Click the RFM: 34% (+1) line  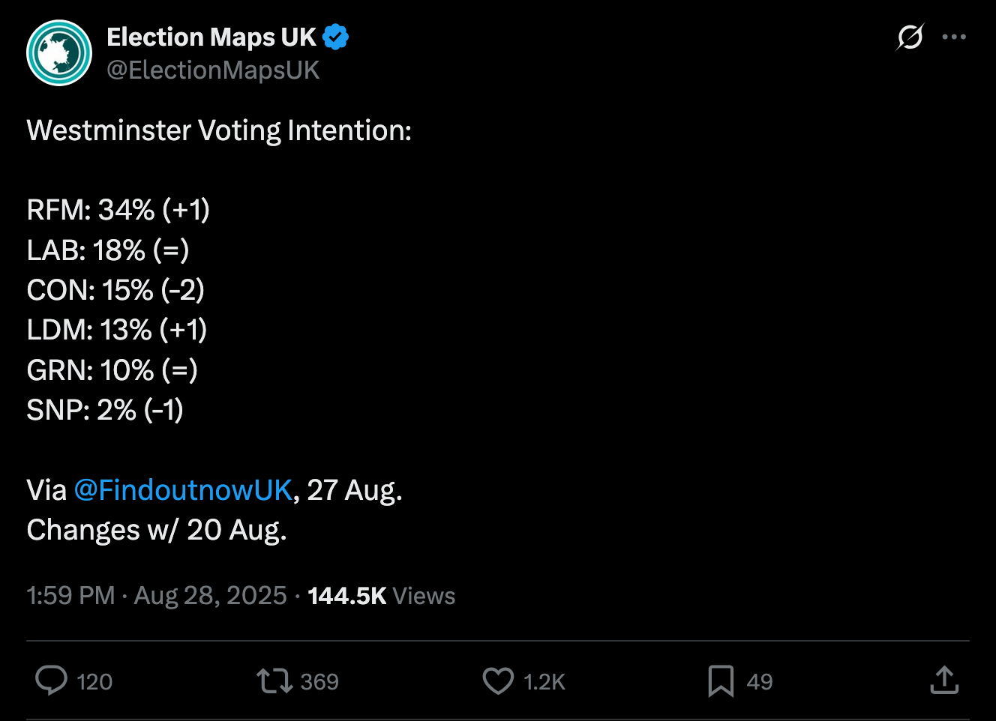click(118, 210)
